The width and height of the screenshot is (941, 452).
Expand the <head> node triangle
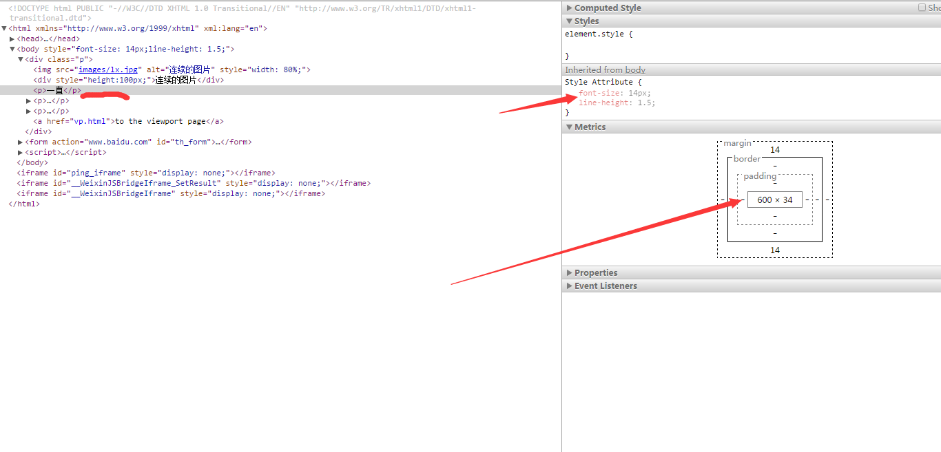tap(12, 39)
